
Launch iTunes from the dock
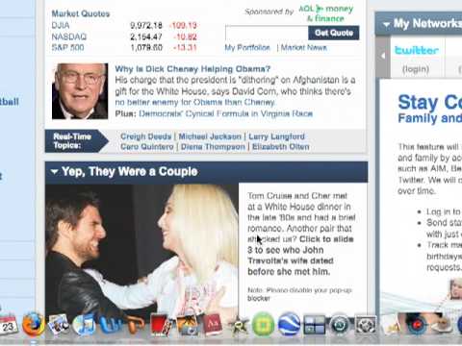[84, 324]
